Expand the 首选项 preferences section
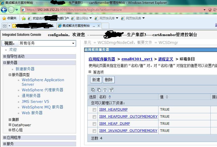Screen dimensions: 217x147 tap(90, 72)
